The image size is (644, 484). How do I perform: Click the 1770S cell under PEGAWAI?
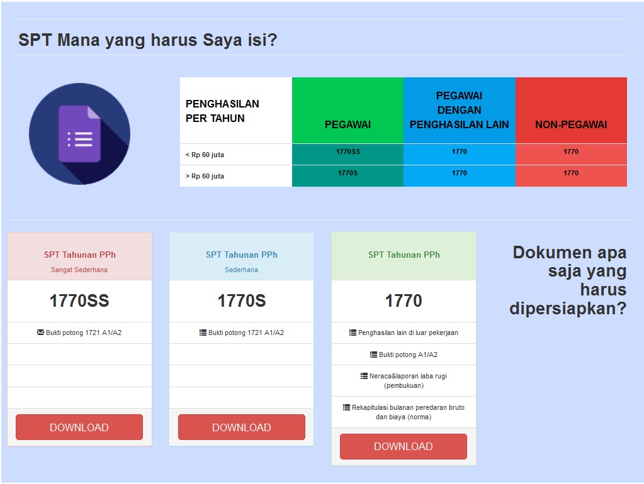347,176
